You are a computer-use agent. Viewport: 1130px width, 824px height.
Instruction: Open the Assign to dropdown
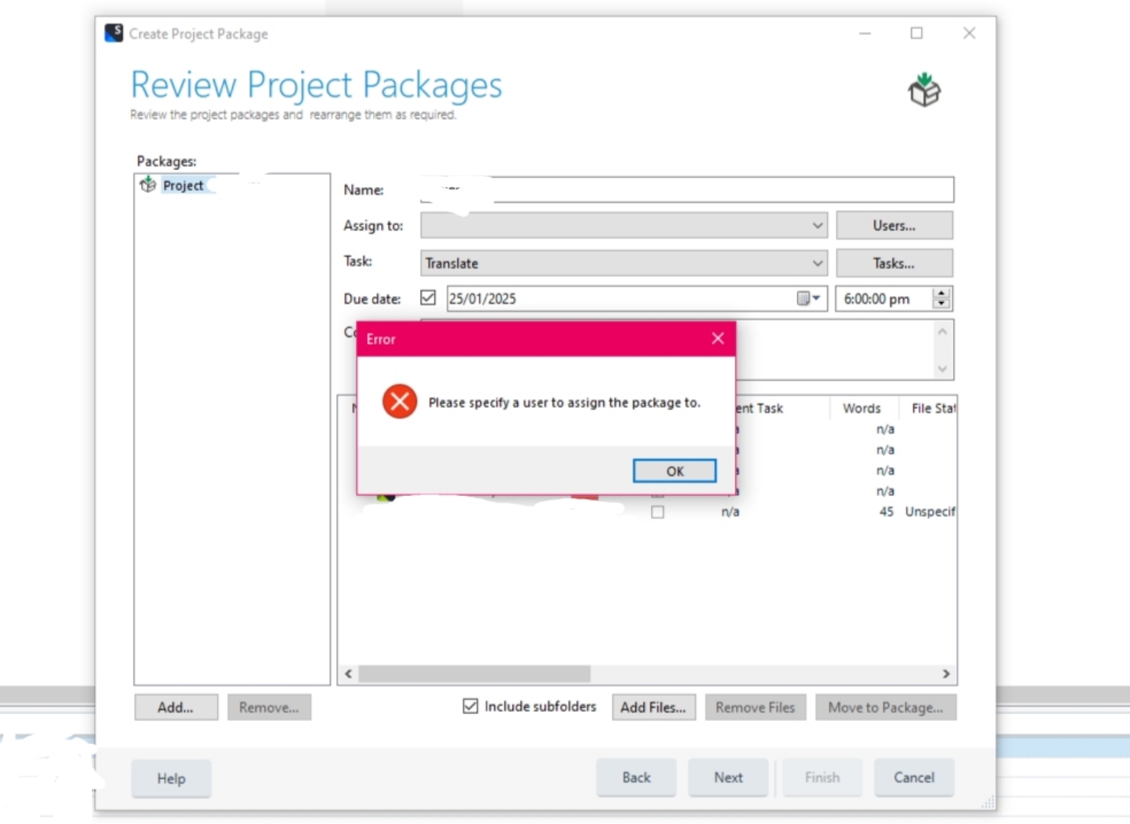[624, 225]
